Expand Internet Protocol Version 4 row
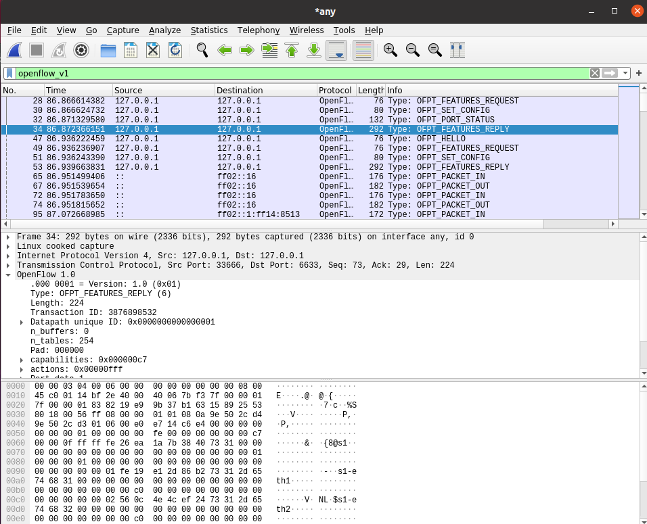 point(8,256)
